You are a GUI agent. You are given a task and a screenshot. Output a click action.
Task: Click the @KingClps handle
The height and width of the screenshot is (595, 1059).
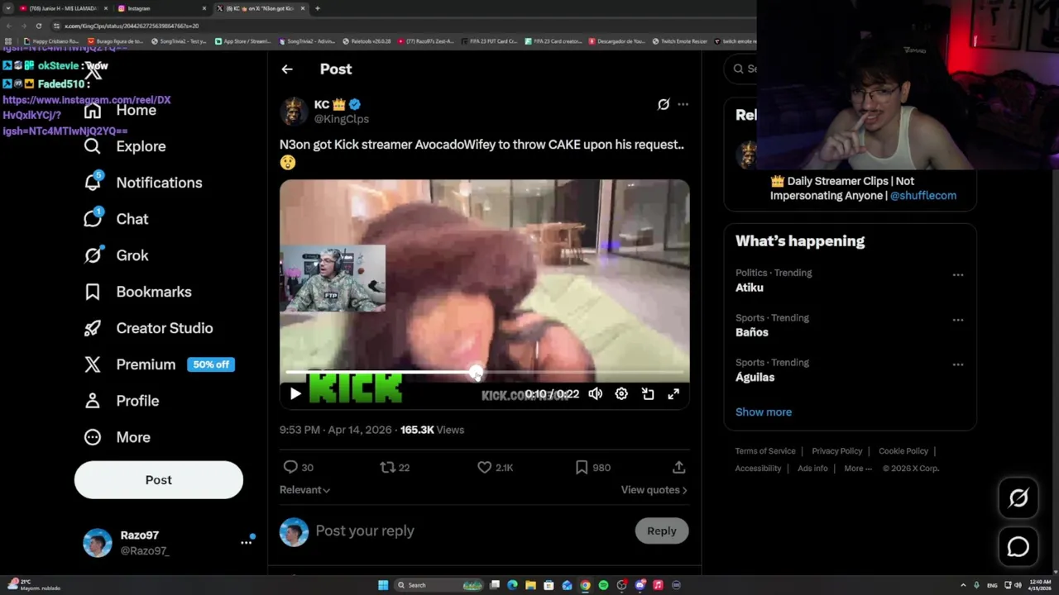[x=342, y=119]
